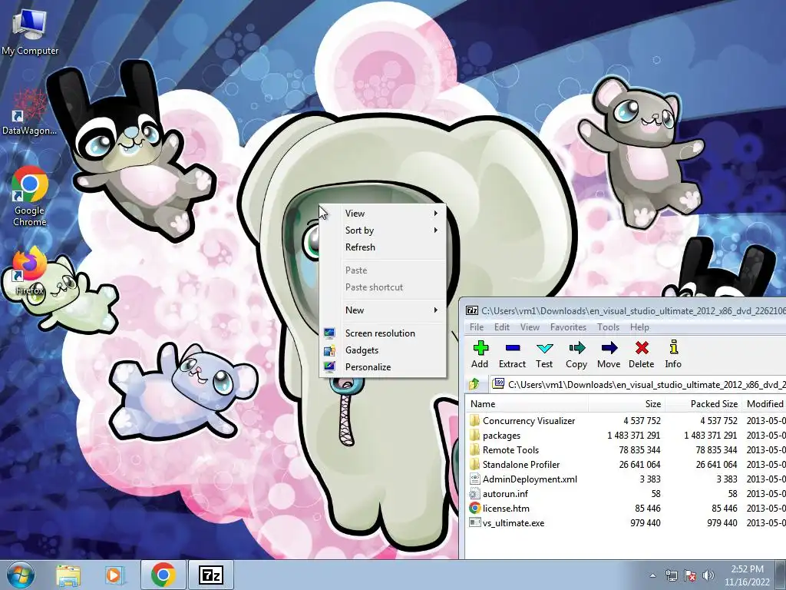The height and width of the screenshot is (590, 786).
Task: Expand View submenu in desktop context menu
Action: (383, 214)
